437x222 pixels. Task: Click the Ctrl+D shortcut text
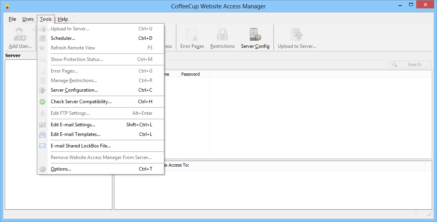pyautogui.click(x=145, y=38)
